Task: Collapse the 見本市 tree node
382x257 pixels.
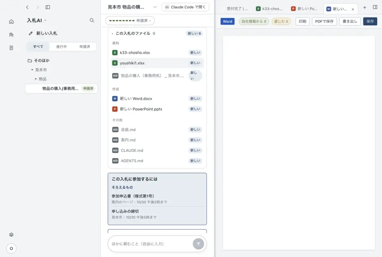Action: pos(32,70)
